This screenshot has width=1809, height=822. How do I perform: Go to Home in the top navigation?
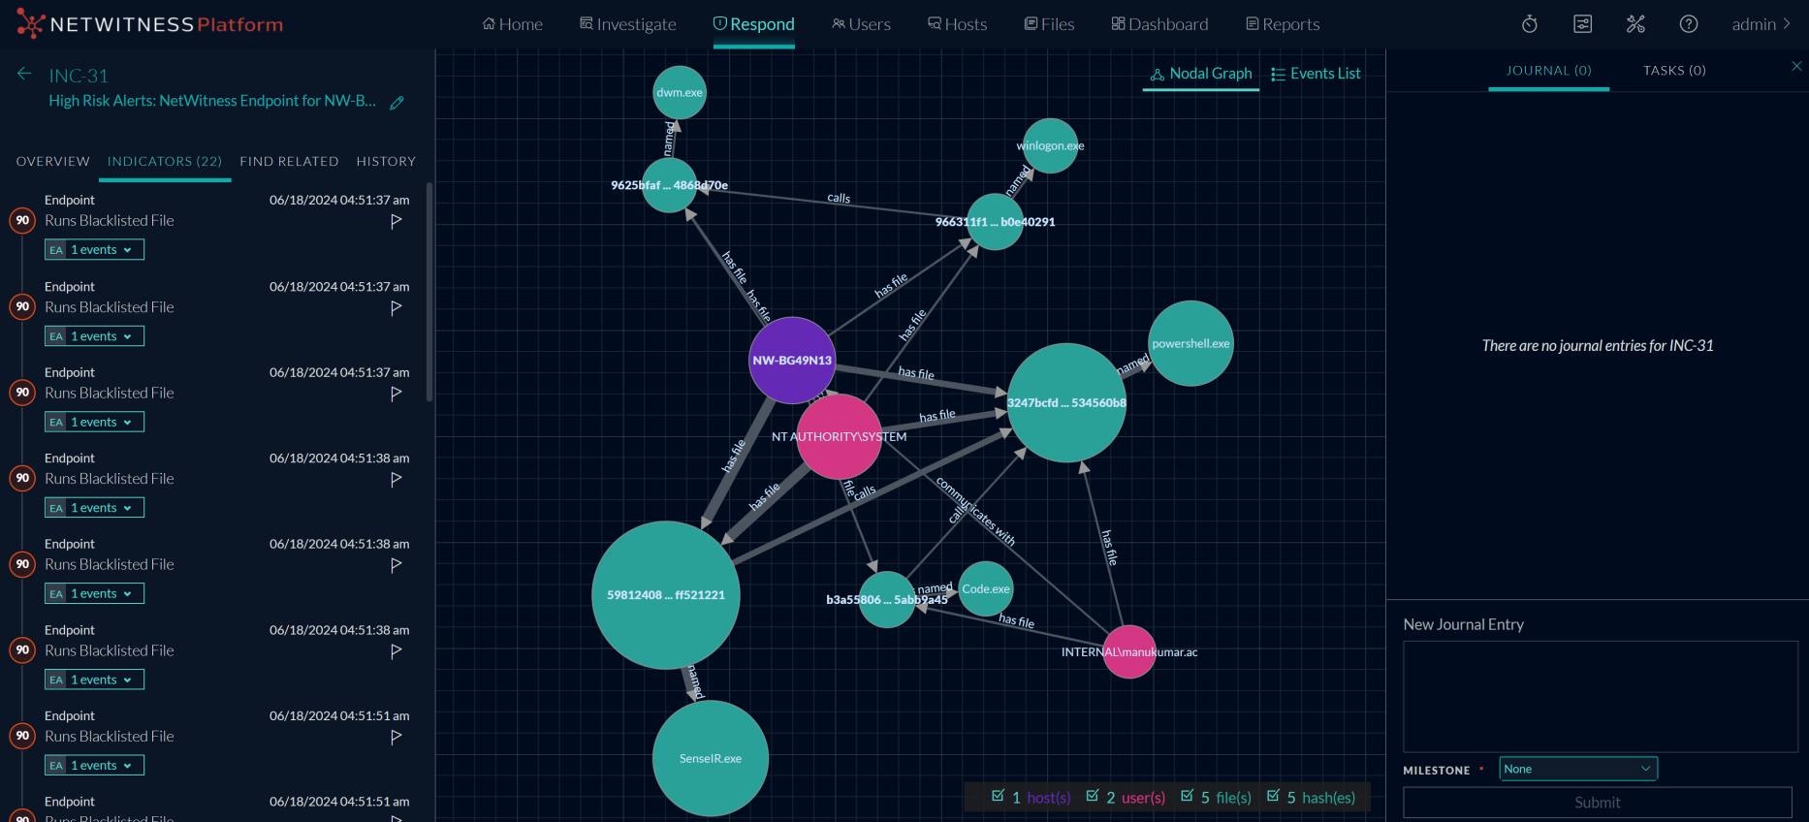[513, 24]
